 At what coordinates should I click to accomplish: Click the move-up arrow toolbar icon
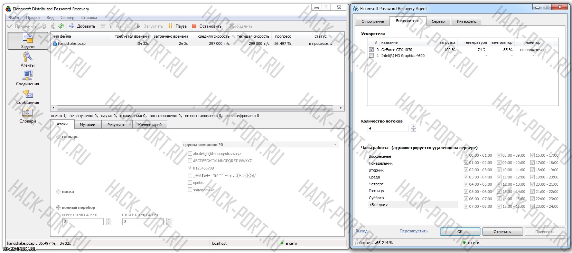[x=111, y=26]
